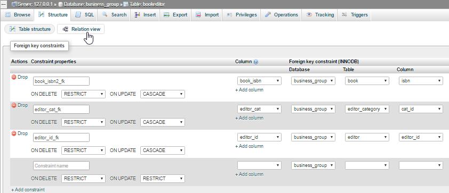Edit the editor_id_fk constraint name field
This screenshot has height=193, width=449.
(x=61, y=138)
